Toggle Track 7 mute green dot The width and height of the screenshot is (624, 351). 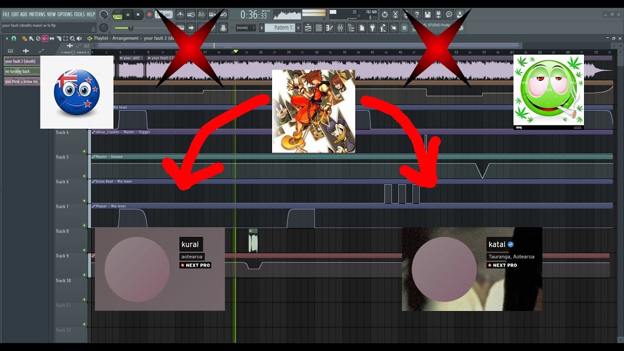click(x=84, y=226)
